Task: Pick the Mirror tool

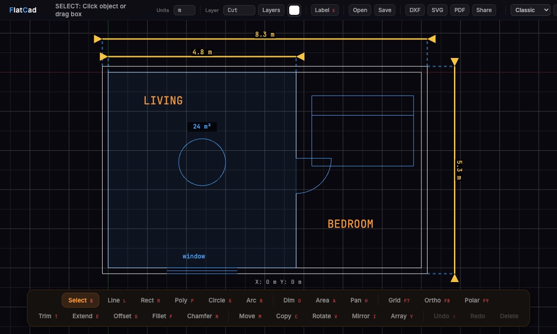Action: (363, 316)
